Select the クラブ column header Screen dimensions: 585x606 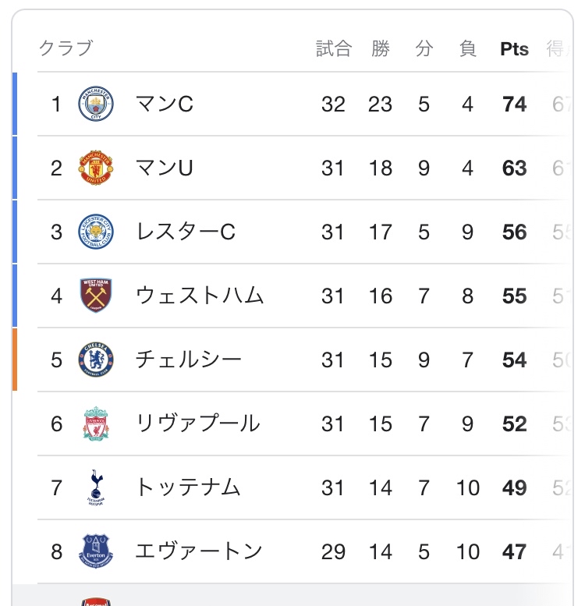click(66, 49)
